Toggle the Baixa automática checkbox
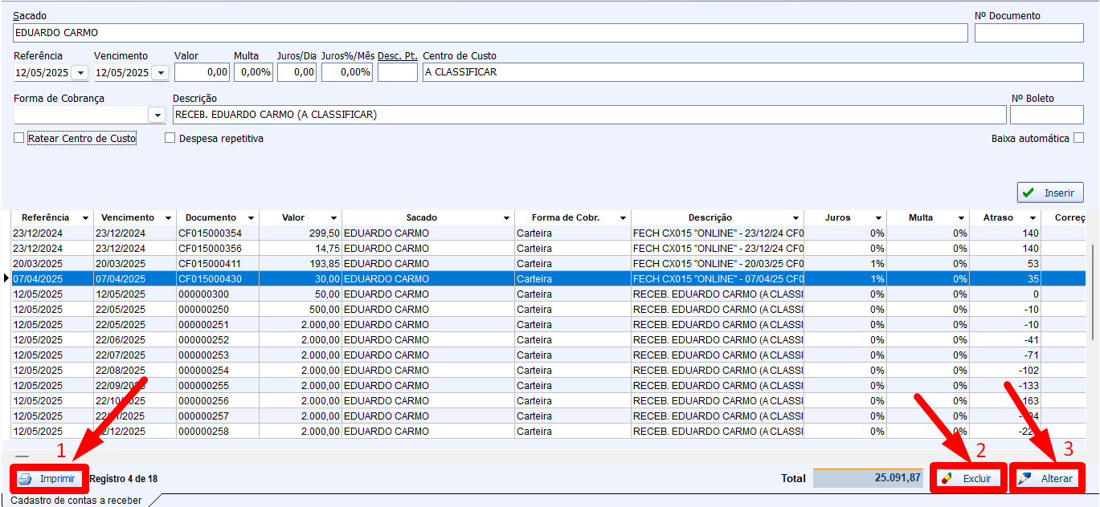 tap(1078, 138)
